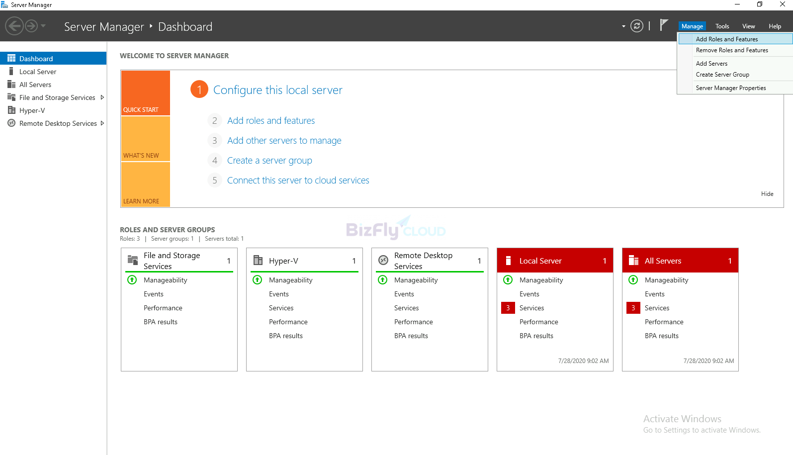Viewport: 793px width, 455px height.
Task: Click Local Server red Services alert badge
Action: [508, 308]
